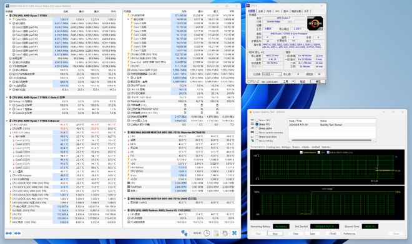Screen dimensions: 412x244
Task: Click the 验证 button in CPU-Z
Action: (302, 81)
